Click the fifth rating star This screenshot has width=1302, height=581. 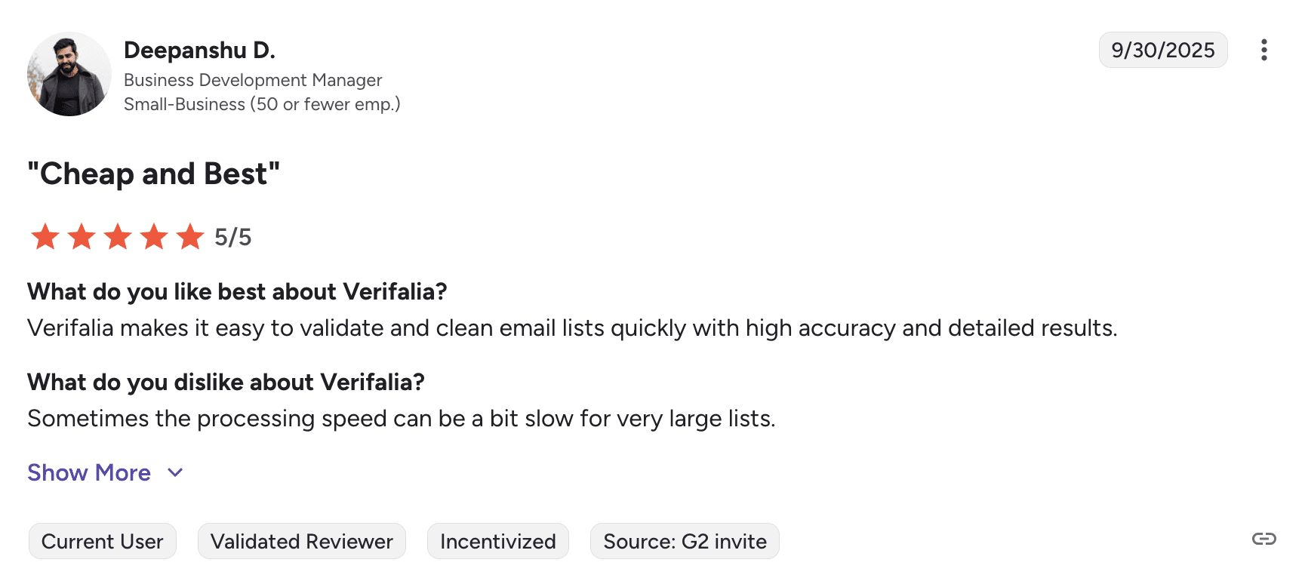click(190, 237)
